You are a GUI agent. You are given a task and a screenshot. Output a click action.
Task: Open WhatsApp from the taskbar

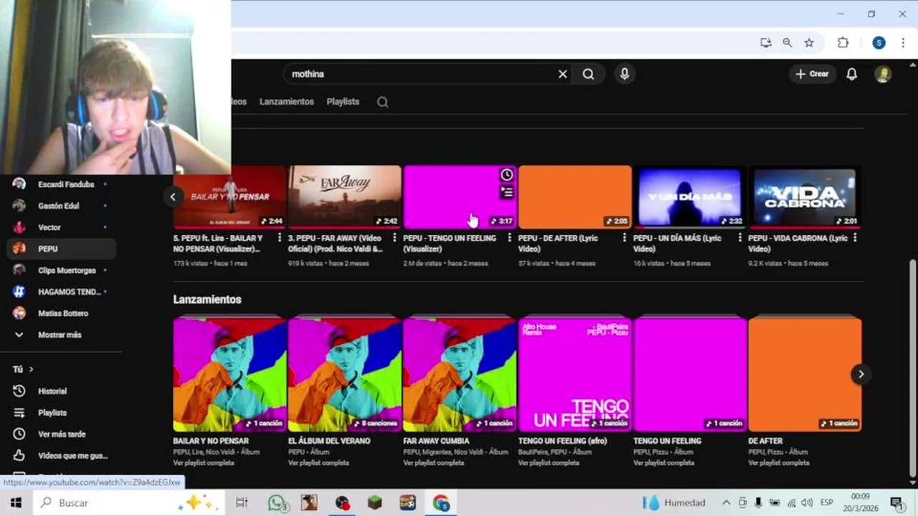point(277,502)
